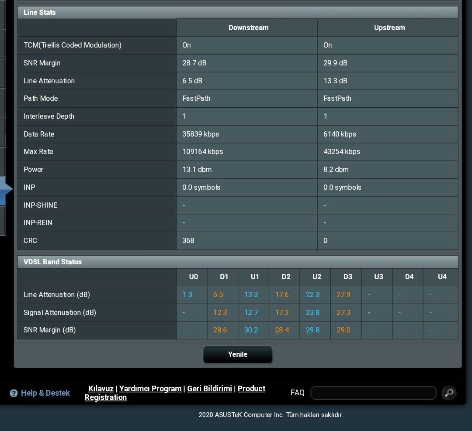Select the D2 band column header
Viewport: 472px width, 431px height.
coord(286,277)
